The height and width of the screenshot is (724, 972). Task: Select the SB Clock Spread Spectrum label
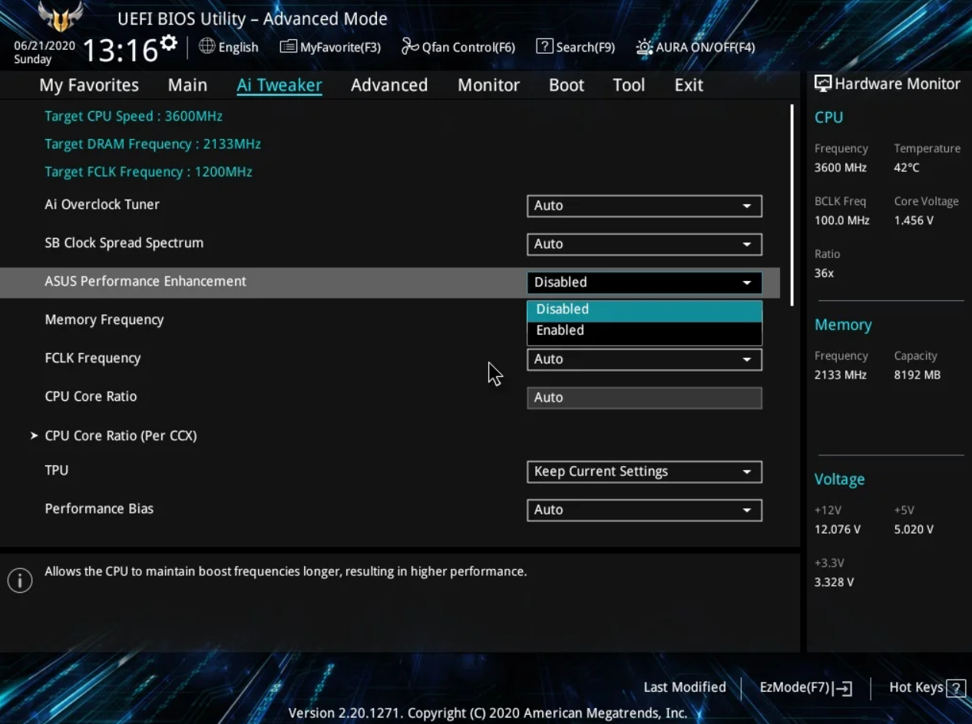[x=124, y=243]
